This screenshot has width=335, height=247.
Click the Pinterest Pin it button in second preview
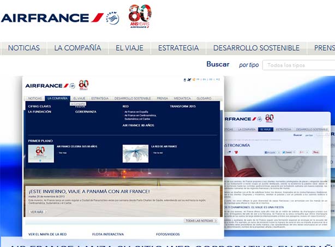click(315, 152)
